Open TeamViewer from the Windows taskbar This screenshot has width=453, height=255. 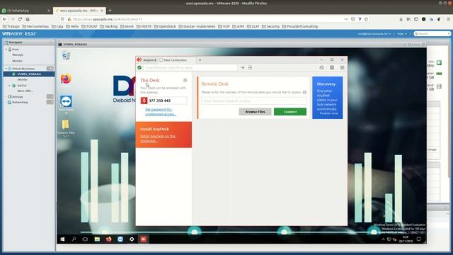tap(120, 239)
